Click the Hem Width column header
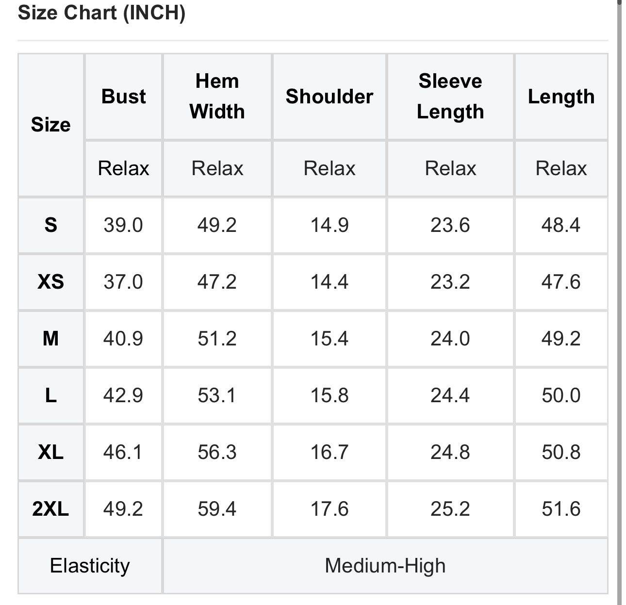The width and height of the screenshot is (626, 605). [x=217, y=97]
